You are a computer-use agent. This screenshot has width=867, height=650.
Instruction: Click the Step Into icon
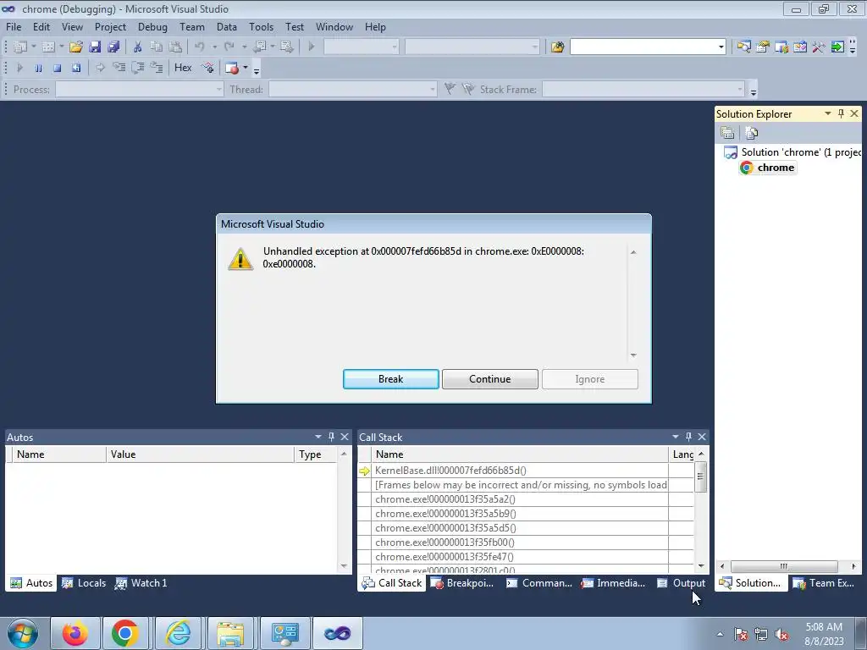click(x=119, y=68)
